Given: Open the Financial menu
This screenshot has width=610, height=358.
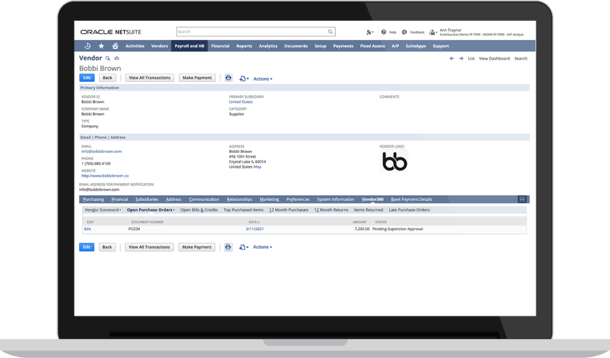Looking at the screenshot, I should (220, 46).
